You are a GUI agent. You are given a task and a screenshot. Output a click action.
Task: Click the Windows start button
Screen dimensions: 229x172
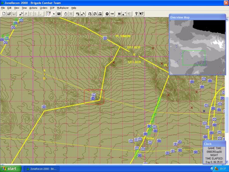tap(11, 168)
